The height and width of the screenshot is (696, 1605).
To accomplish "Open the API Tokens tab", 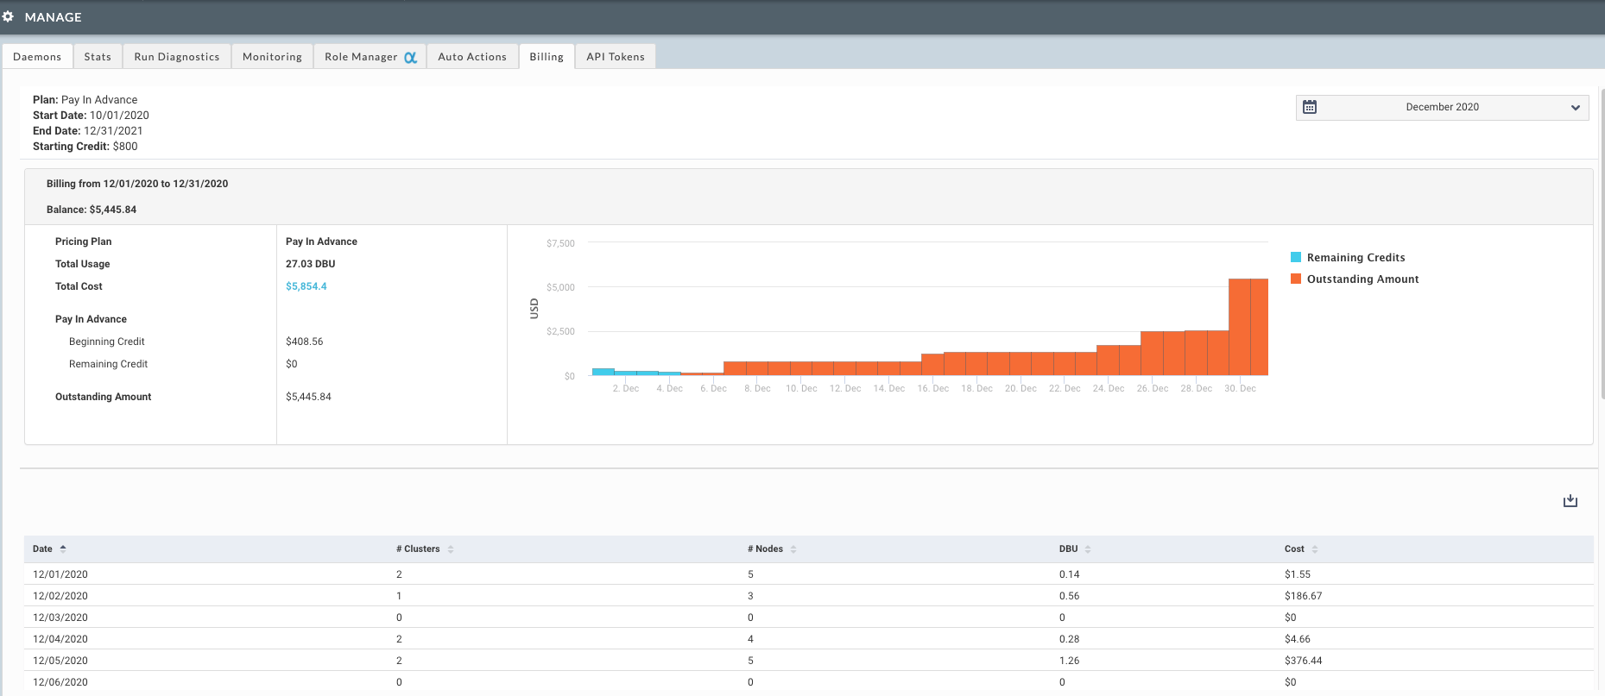I will pos(616,57).
